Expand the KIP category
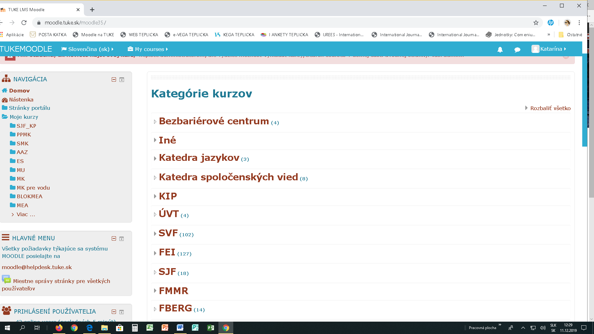Screen dimensions: 594x334 coord(155,196)
